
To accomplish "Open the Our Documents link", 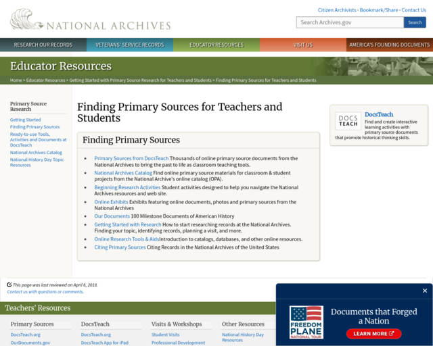I will 112,216.
